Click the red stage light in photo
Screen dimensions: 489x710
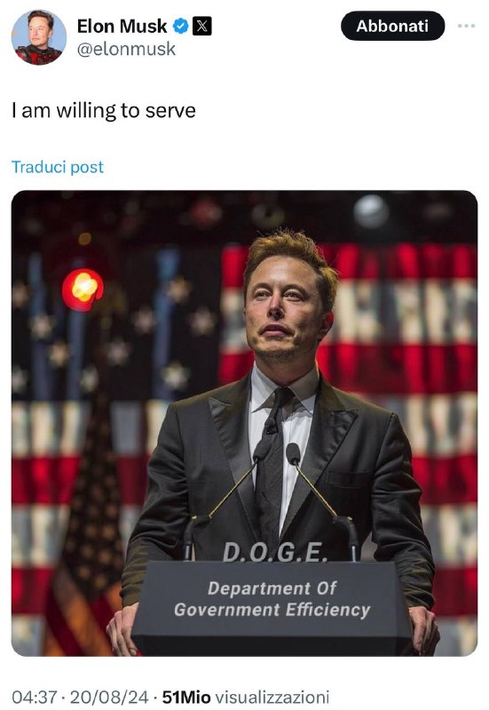tap(83, 289)
